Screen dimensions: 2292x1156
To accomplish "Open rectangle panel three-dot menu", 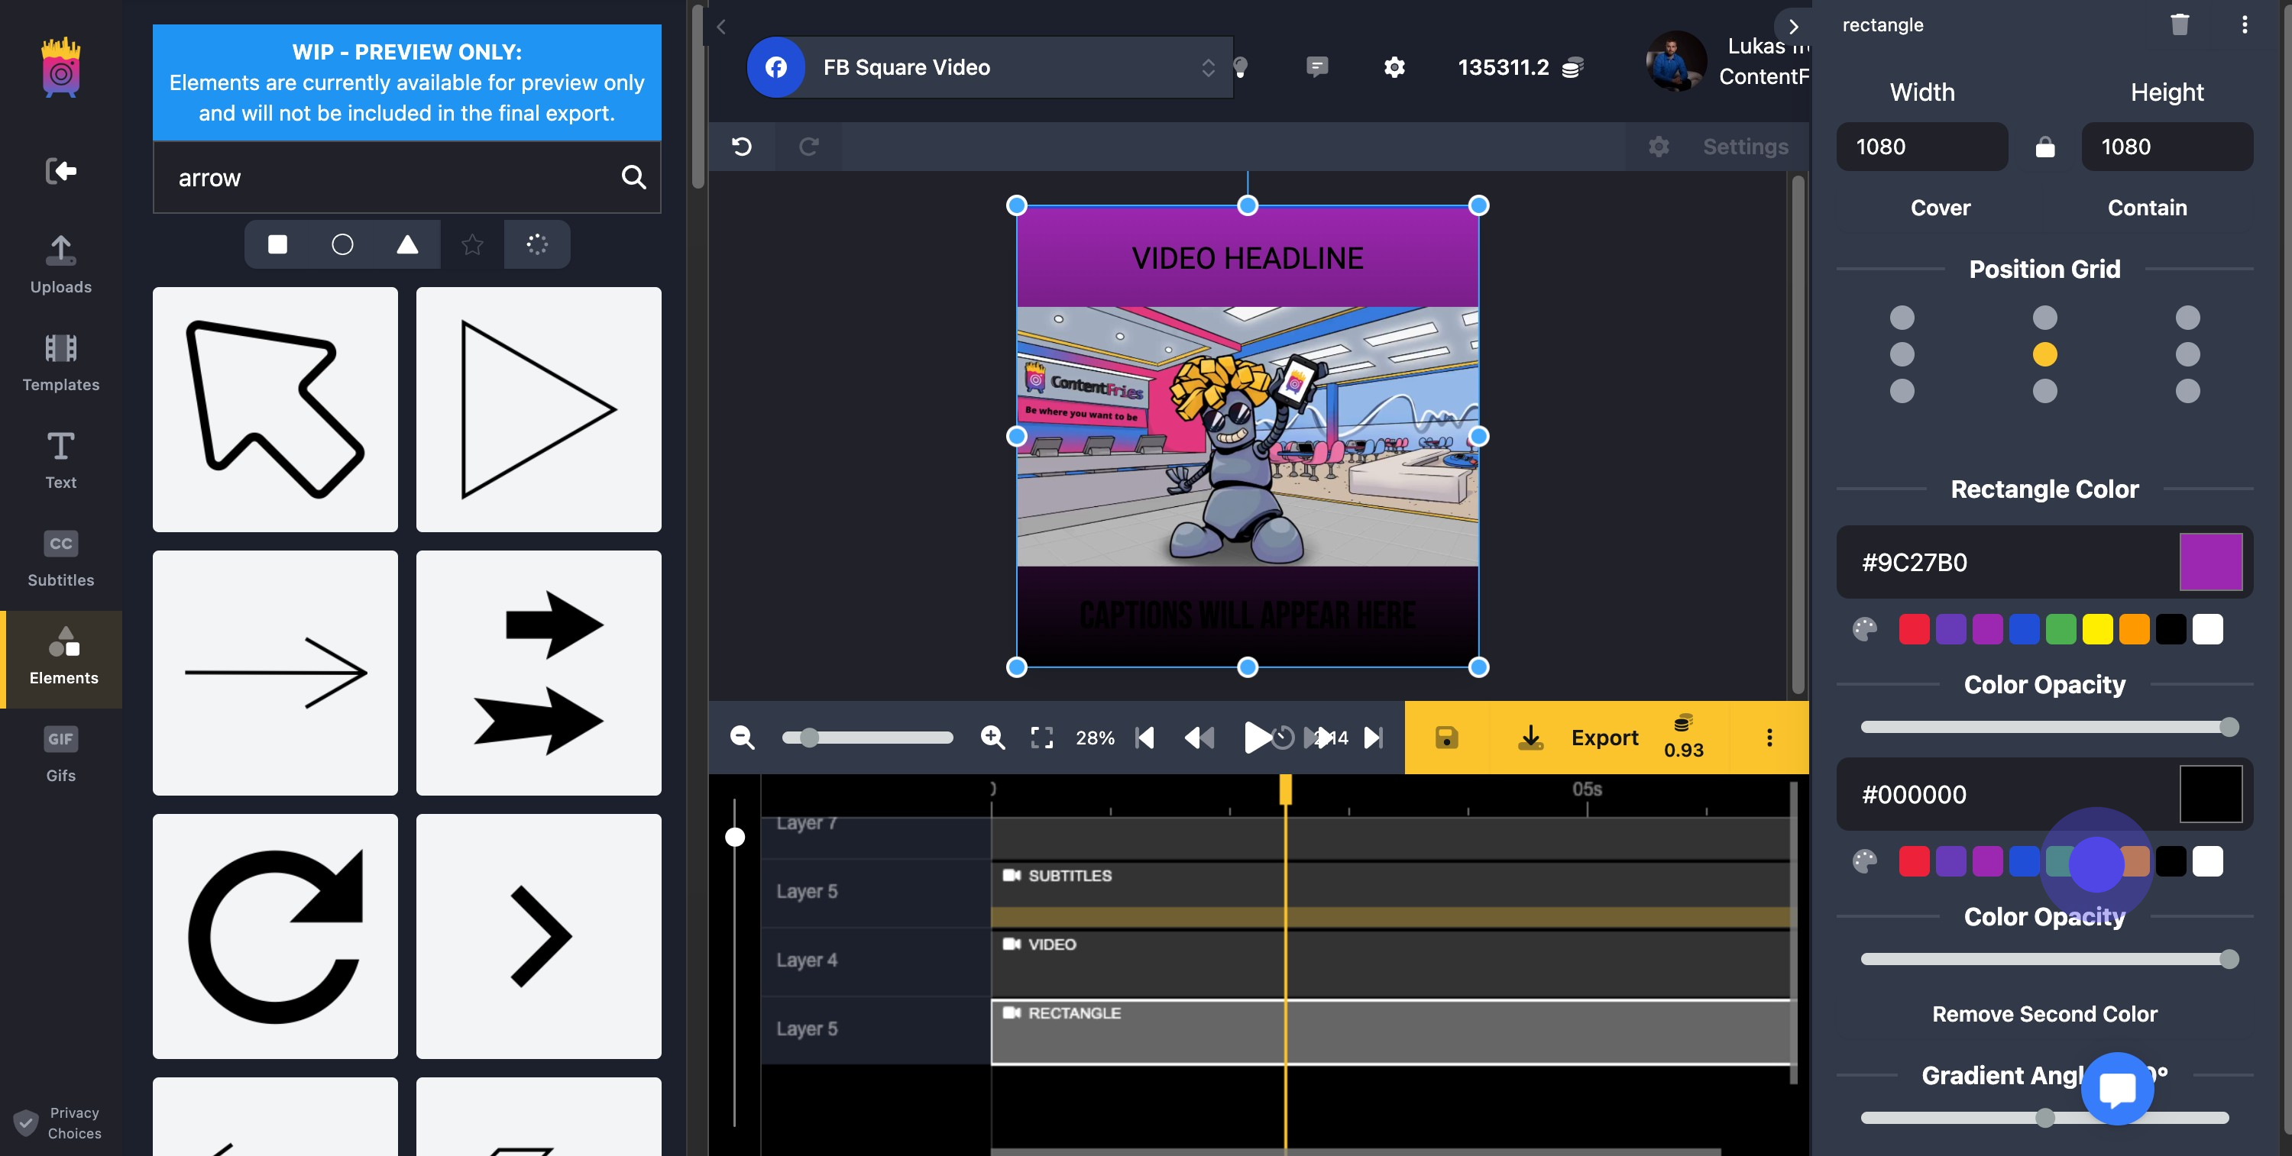I will [2244, 25].
